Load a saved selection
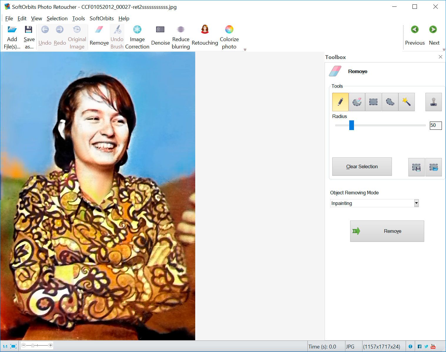446x352 pixels. point(434,167)
